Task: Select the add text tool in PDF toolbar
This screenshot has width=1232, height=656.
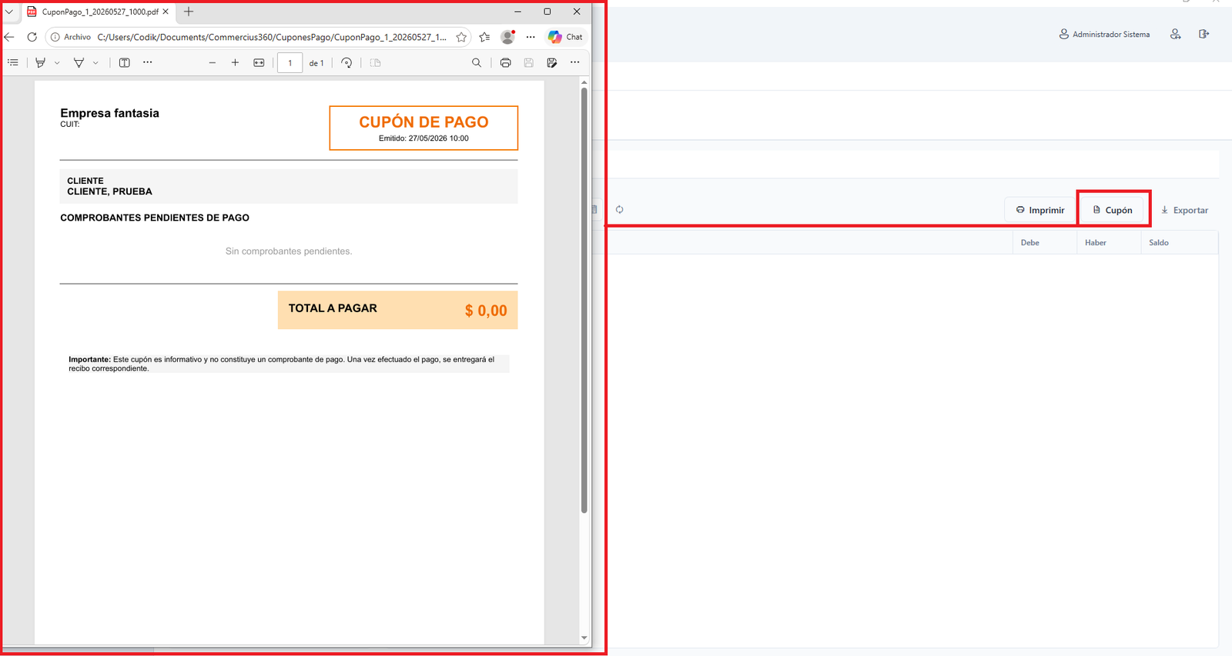Action: tap(125, 62)
